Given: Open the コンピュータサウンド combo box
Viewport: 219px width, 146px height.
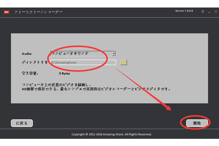Looking at the screenshot, I should tap(83, 54).
